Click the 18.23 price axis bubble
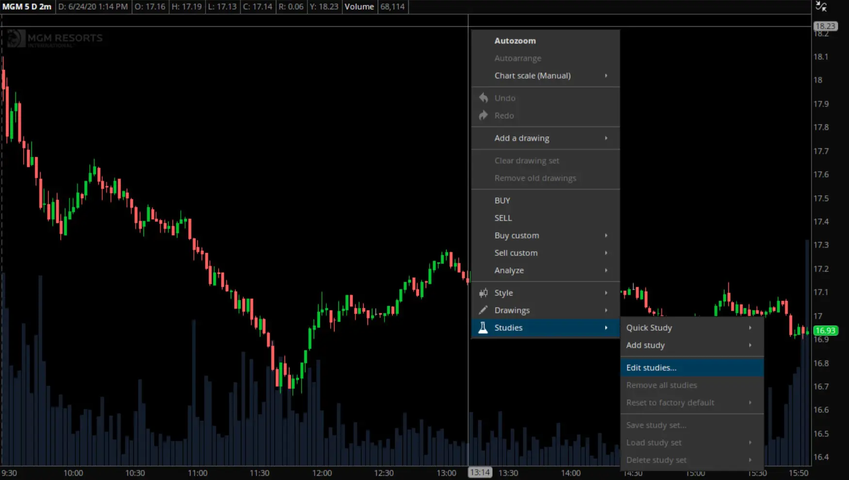This screenshot has height=480, width=849. pos(825,26)
